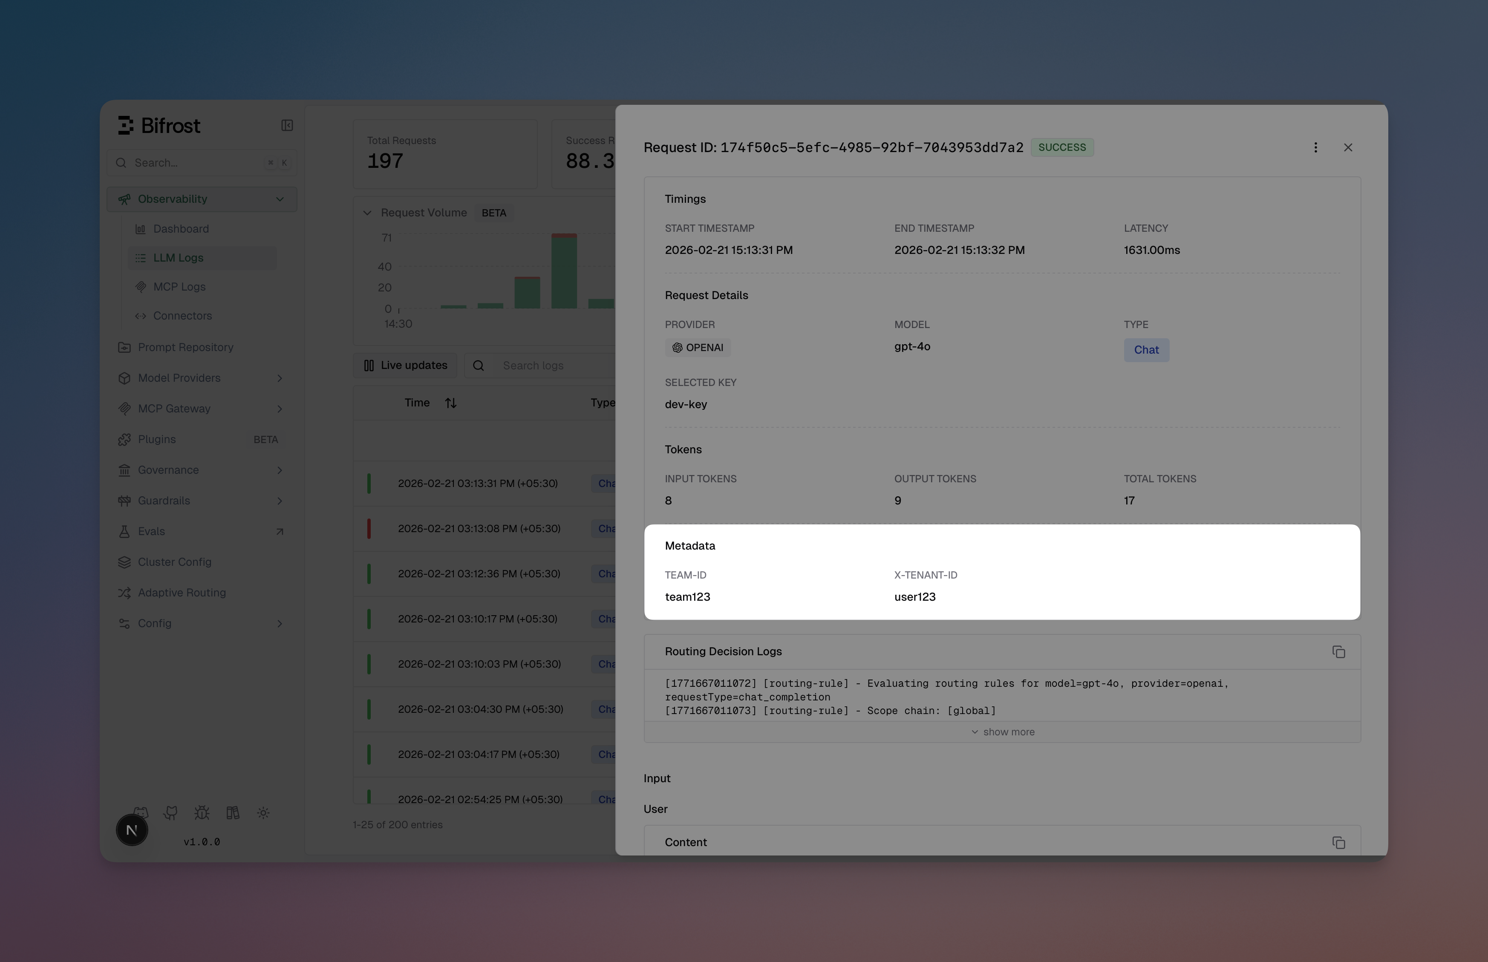Copy the Routing Decision Logs
1488x962 pixels.
1339,651
